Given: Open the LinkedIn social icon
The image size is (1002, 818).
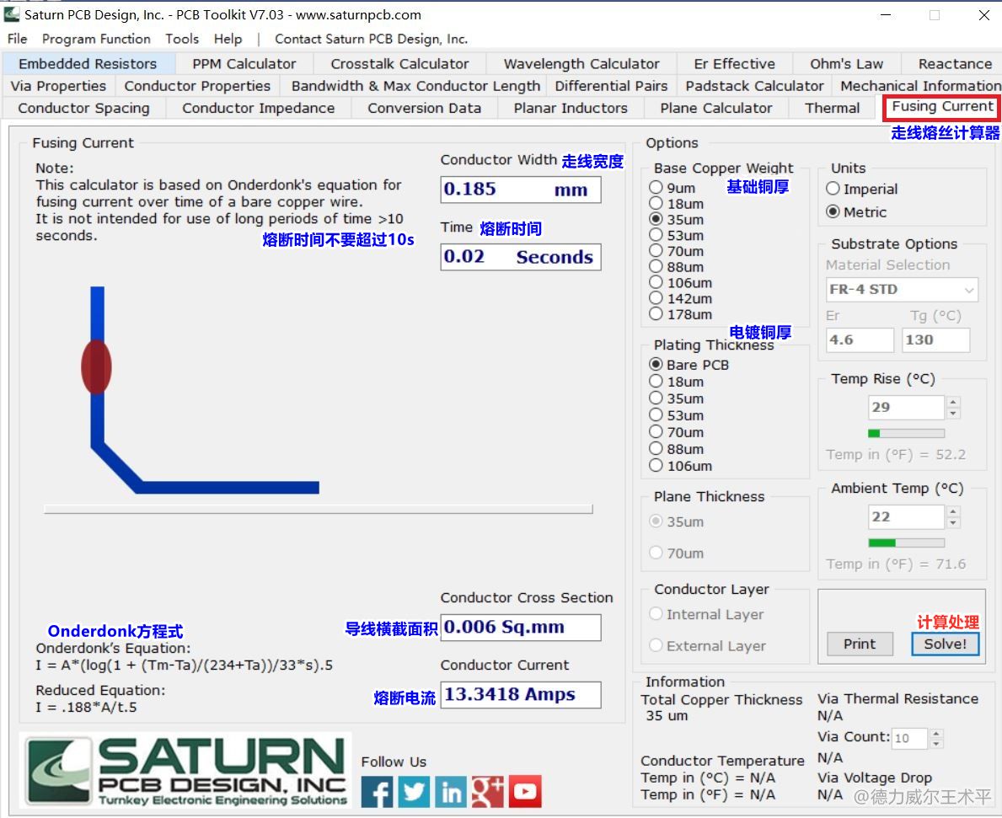Looking at the screenshot, I should tap(451, 792).
